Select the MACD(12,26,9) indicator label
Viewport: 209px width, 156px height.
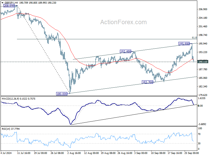point(10,99)
